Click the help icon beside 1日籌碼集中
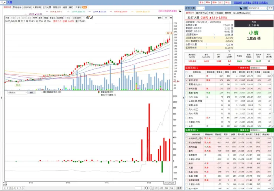This screenshot has width=274, height=191. (214, 34)
